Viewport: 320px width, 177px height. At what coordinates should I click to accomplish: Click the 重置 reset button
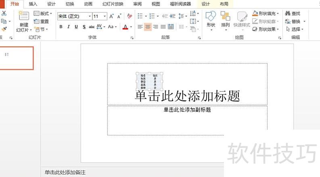(42, 21)
